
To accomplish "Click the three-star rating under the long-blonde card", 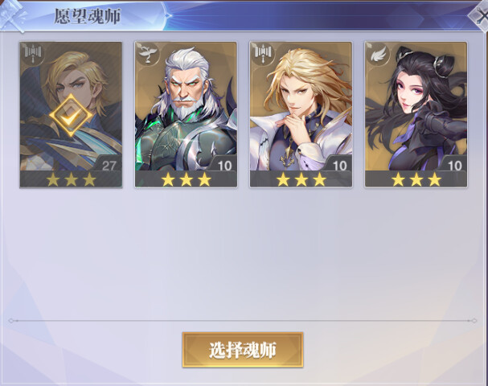I will (x=301, y=179).
